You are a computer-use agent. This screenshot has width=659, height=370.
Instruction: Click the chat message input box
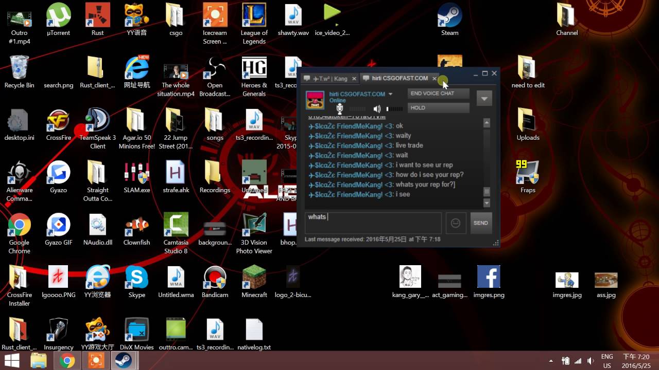point(372,223)
